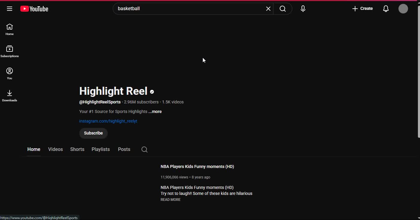This screenshot has height=220, width=420.
Task: Open the hamburger guide menu
Action: pos(10,9)
